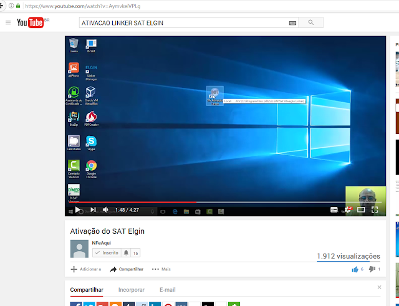The height and width of the screenshot is (306, 399).
Task: Click the 1.912 visualizações view count
Action: click(x=349, y=256)
